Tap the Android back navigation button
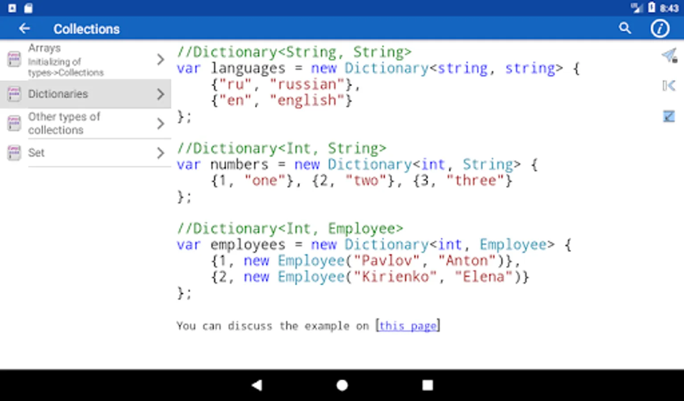 coord(257,385)
